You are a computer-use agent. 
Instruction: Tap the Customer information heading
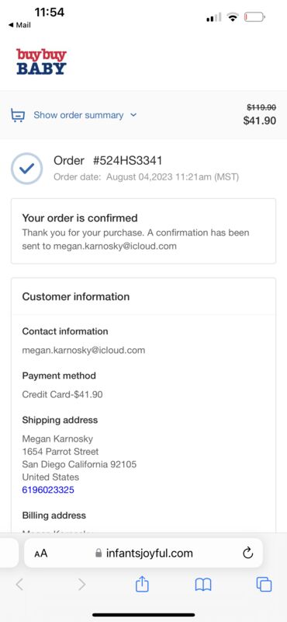tap(75, 297)
